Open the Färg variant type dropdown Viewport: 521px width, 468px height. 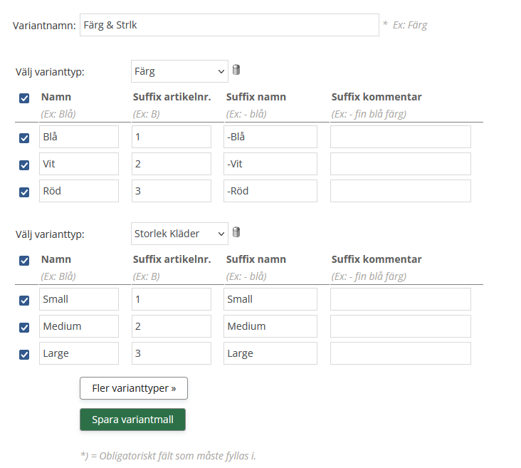[179, 71]
